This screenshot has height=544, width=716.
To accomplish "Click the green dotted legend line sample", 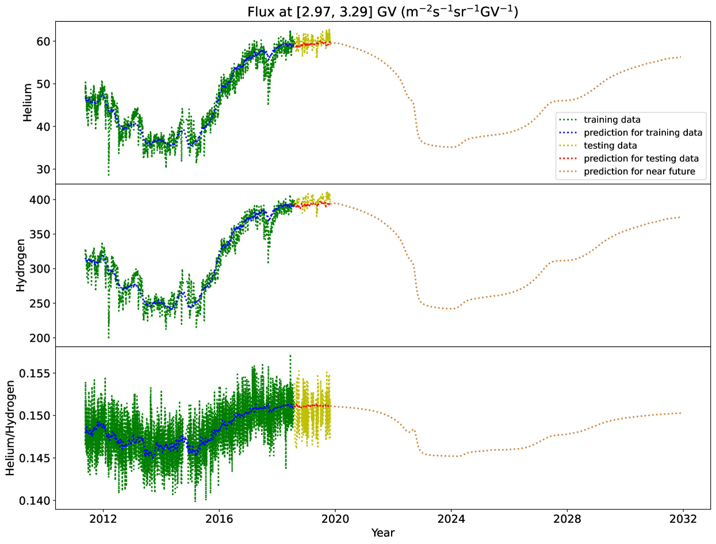I will (569, 119).
